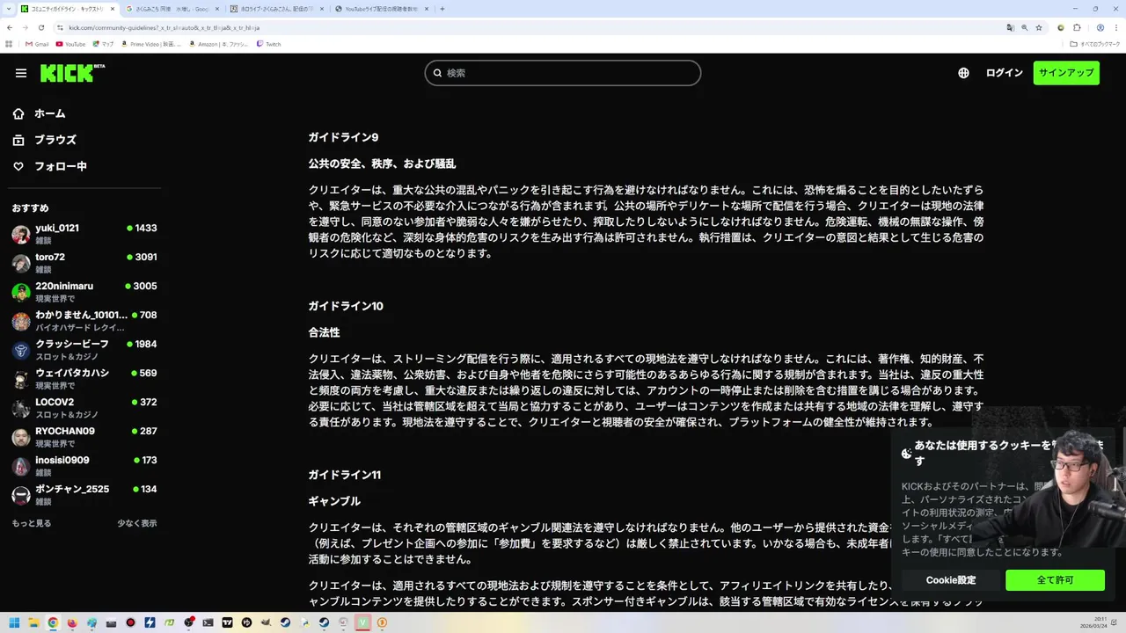Open toro72 recommended channel

84,262
